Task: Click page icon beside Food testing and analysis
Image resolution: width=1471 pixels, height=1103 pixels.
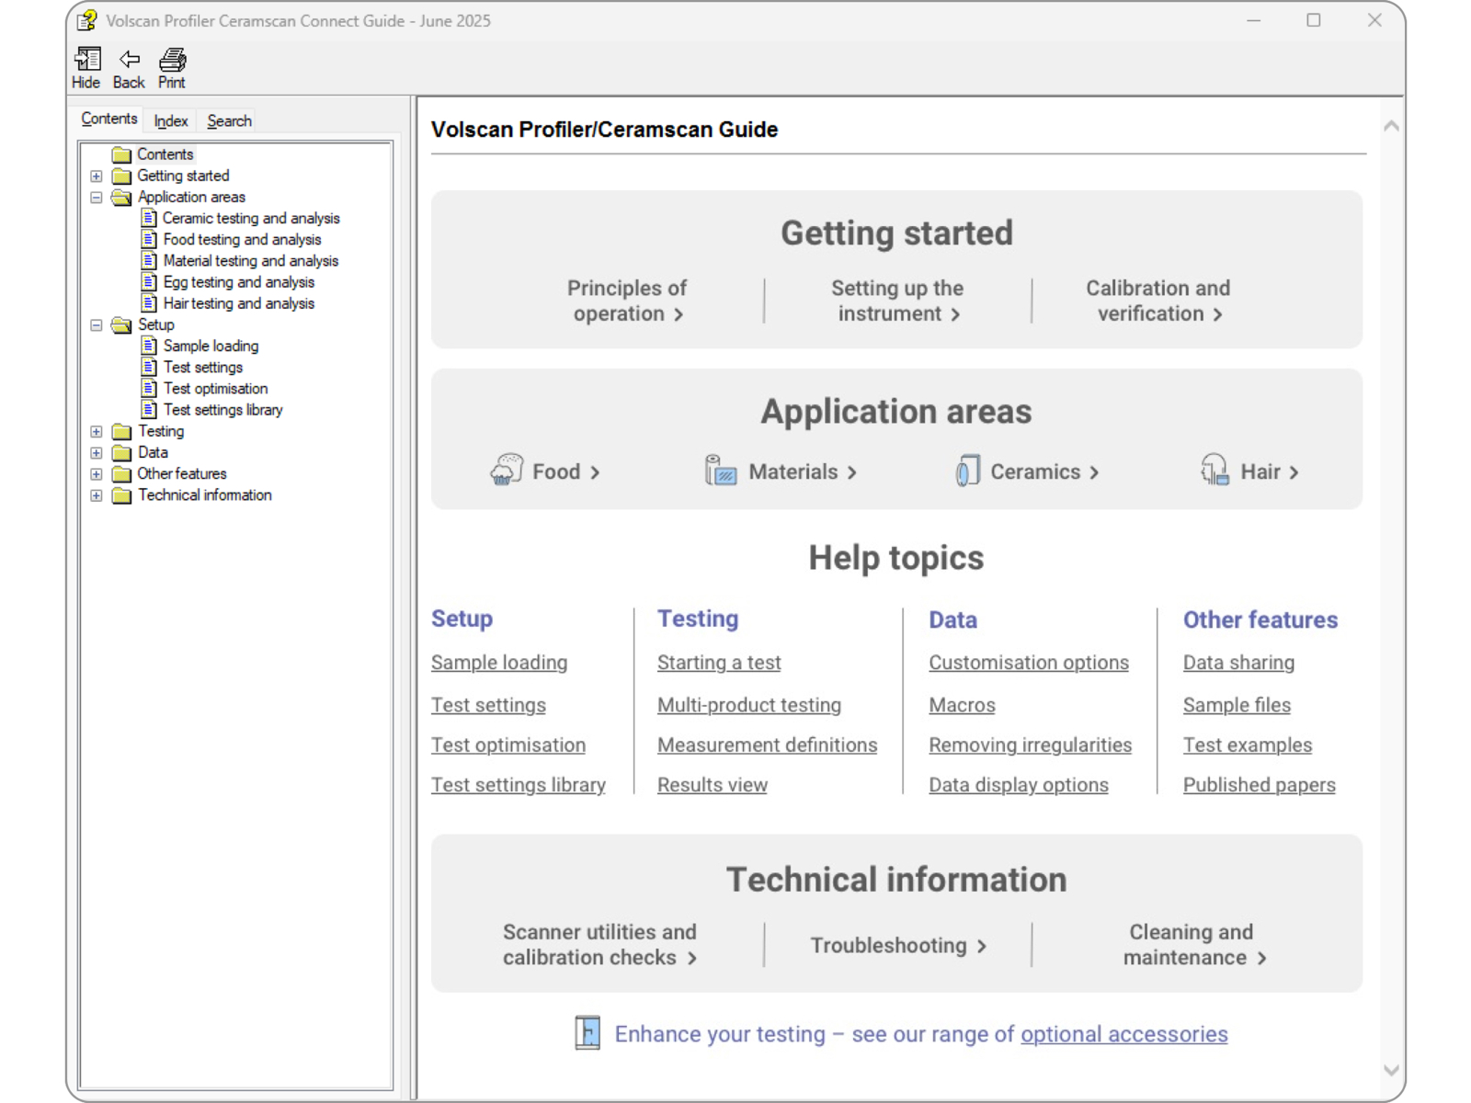Action: [149, 239]
